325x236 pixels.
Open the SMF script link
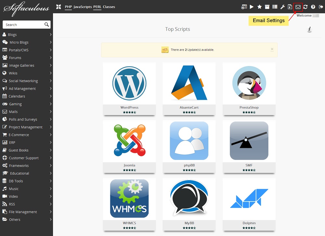click(249, 165)
